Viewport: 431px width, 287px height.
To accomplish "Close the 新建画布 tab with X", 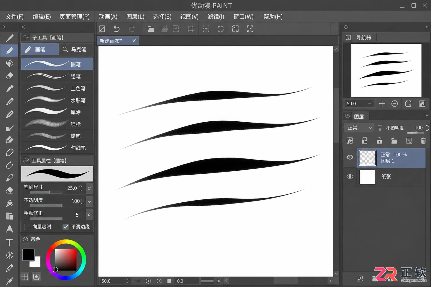I will (134, 41).
